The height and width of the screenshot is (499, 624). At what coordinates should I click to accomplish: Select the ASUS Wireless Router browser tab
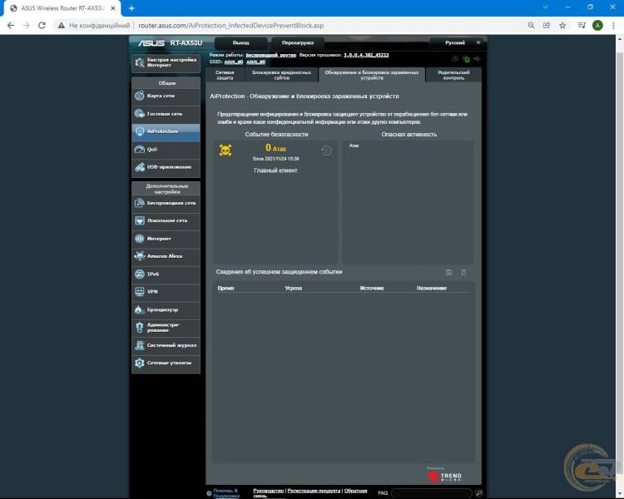point(62,8)
